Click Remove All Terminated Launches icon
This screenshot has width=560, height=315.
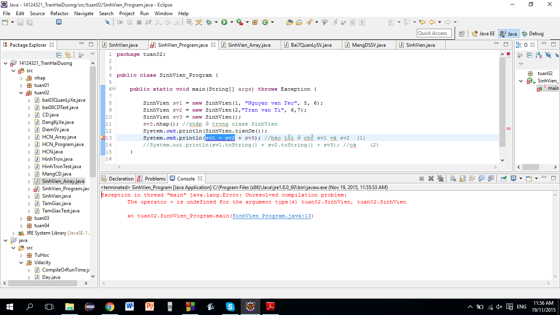[x=440, y=178]
